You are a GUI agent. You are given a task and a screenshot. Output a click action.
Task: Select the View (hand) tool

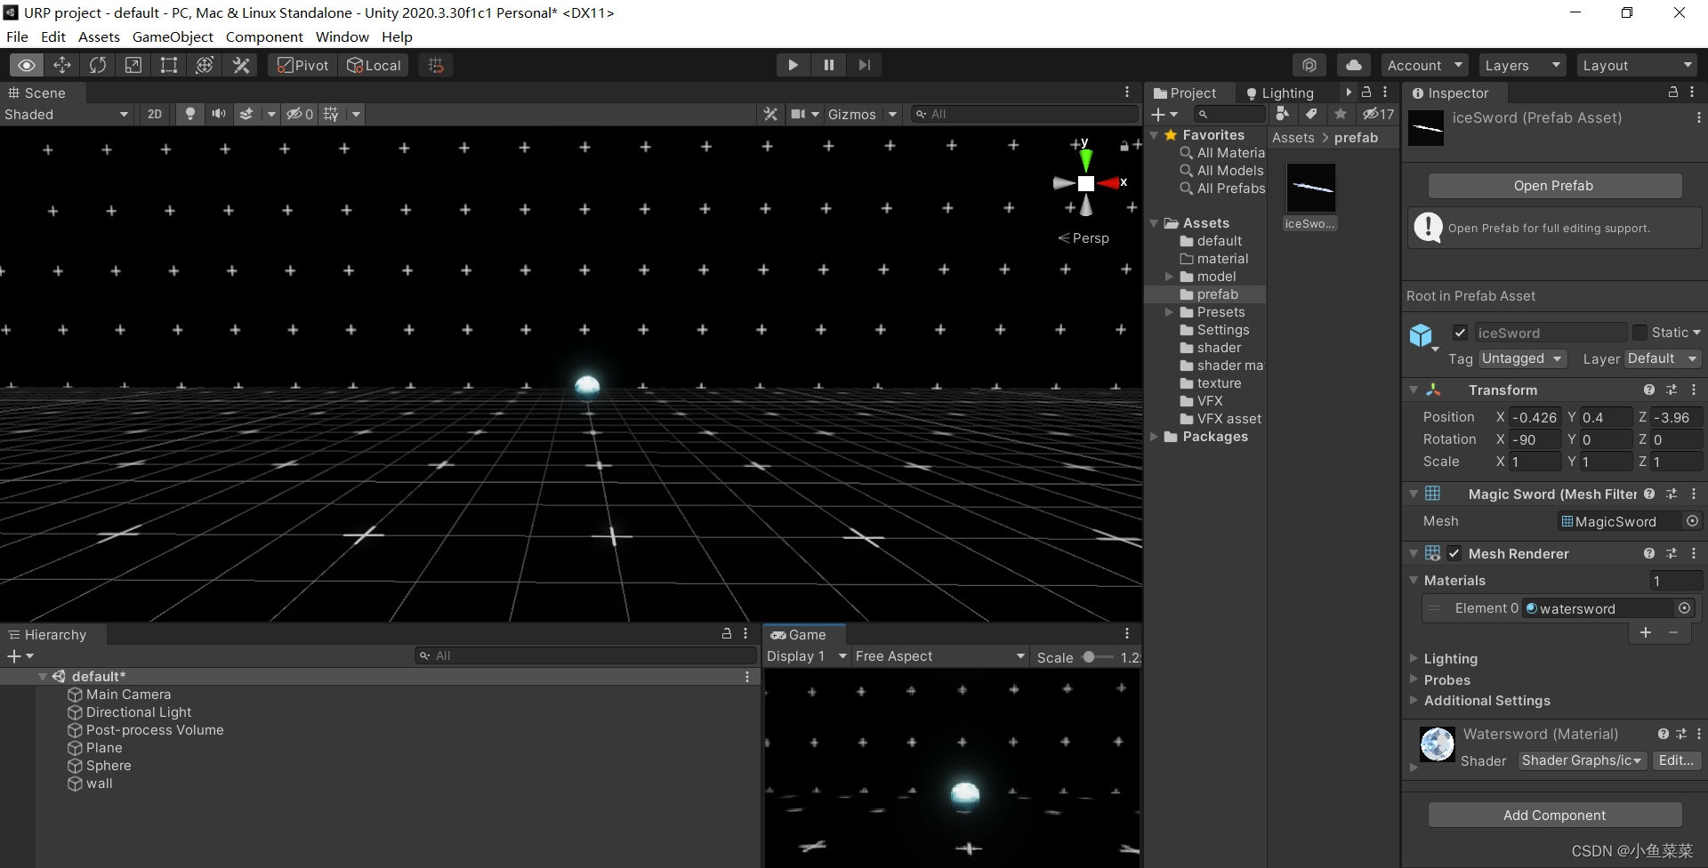click(x=27, y=65)
